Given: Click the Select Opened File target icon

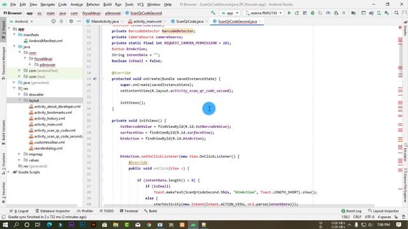Looking at the screenshot, I should click(x=54, y=21).
